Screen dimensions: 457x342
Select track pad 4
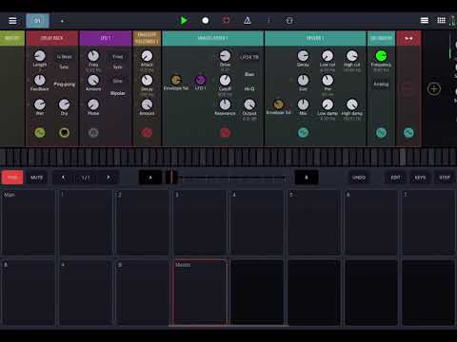tap(257, 222)
